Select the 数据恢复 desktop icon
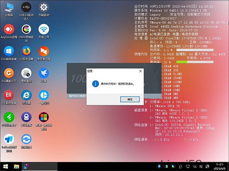 point(26,141)
